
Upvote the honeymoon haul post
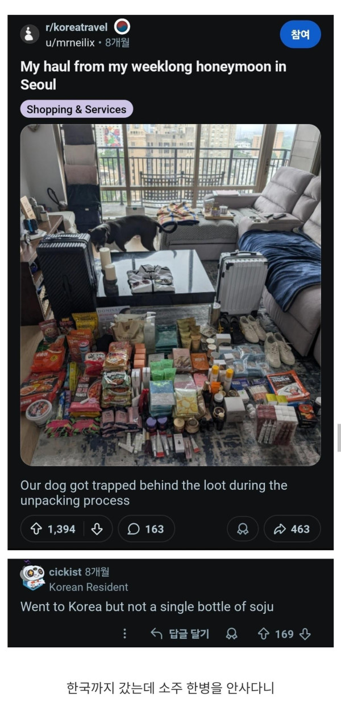click(x=36, y=529)
